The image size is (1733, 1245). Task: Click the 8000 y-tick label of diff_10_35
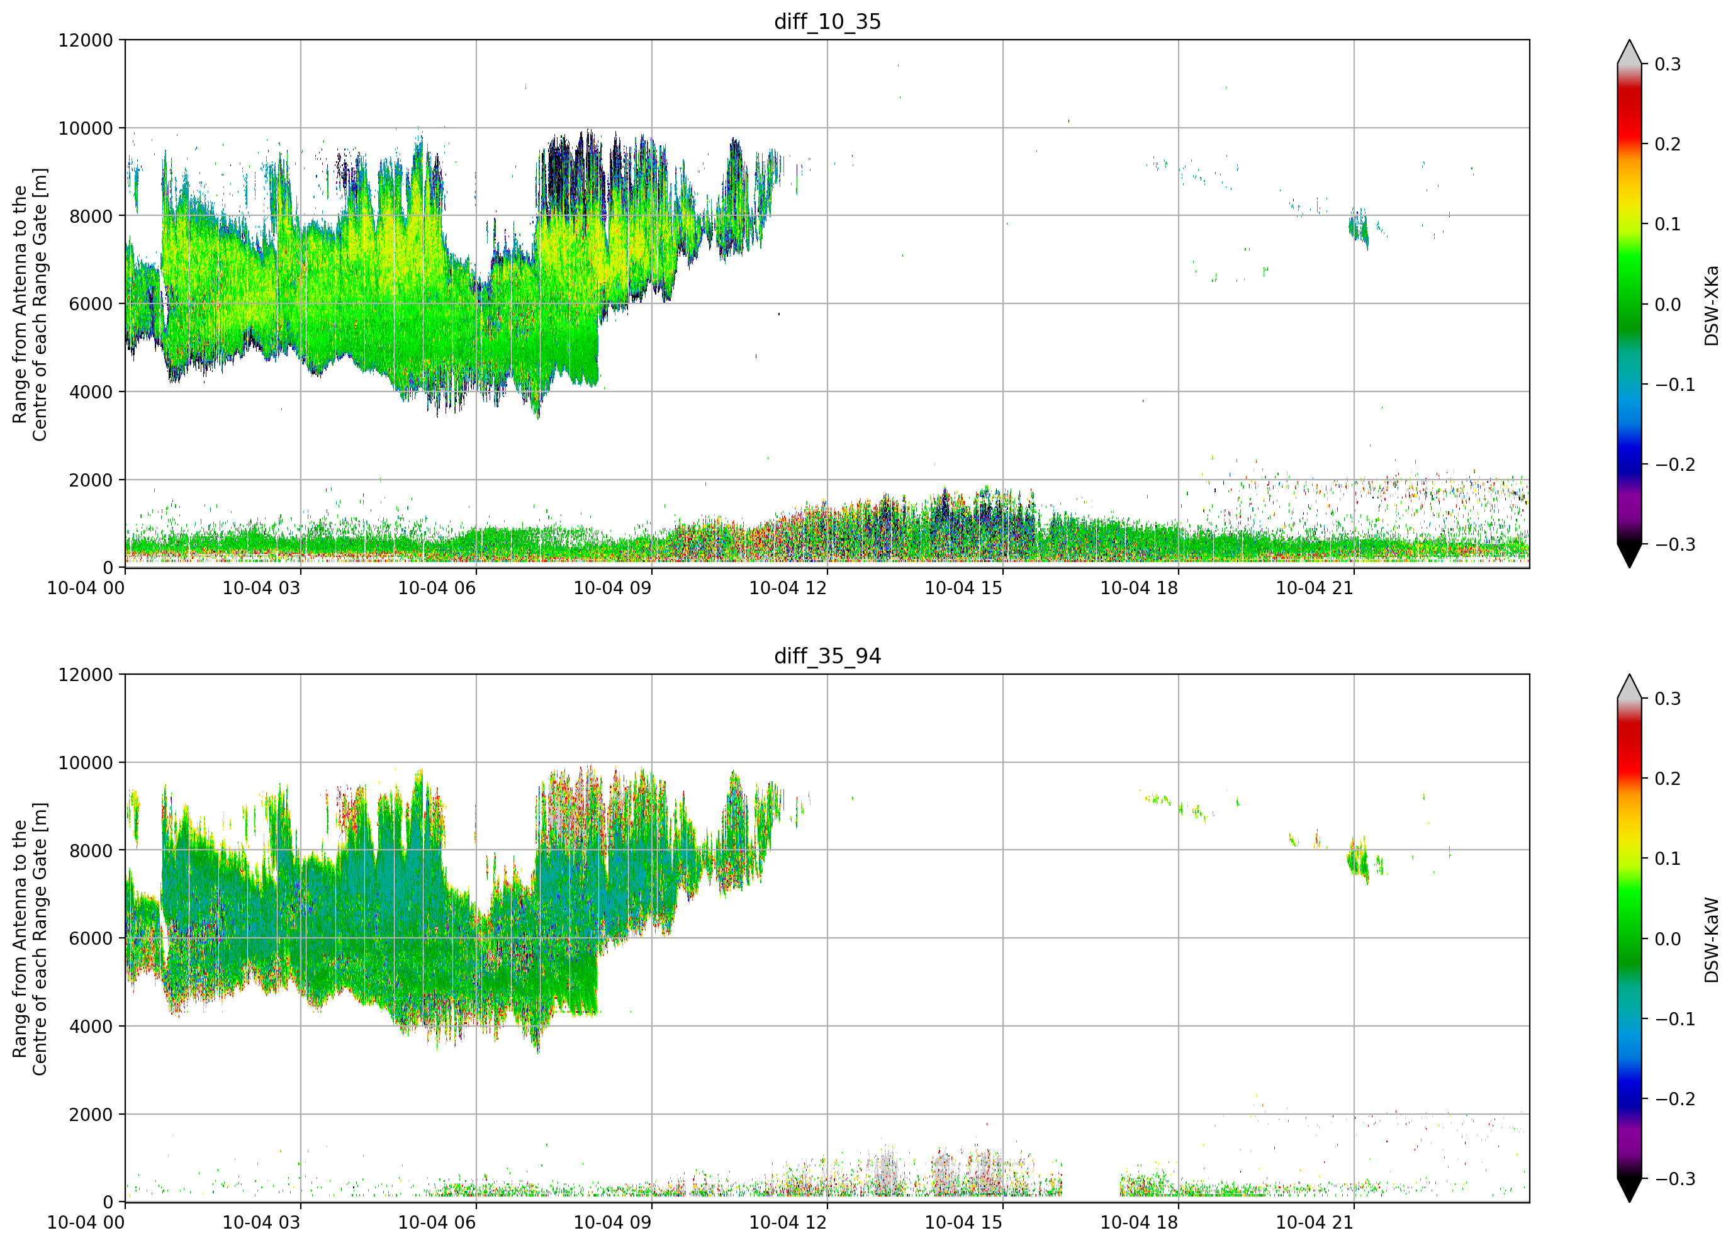click(91, 217)
